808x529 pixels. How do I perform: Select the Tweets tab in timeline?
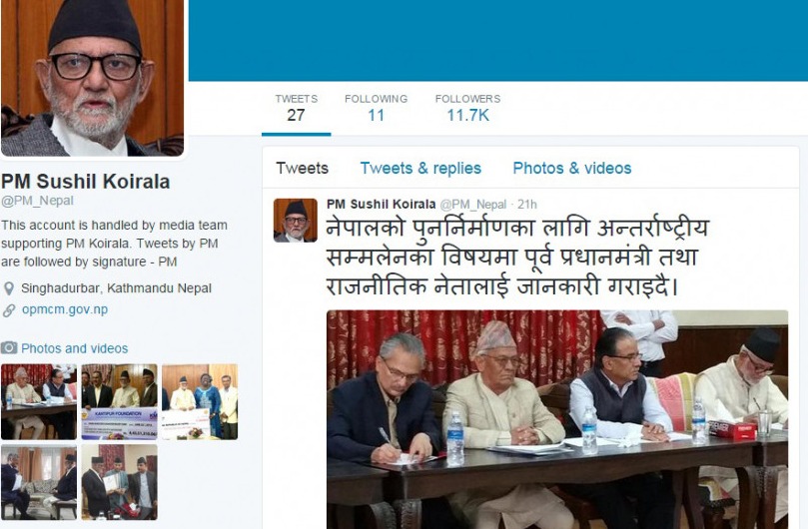point(302,168)
